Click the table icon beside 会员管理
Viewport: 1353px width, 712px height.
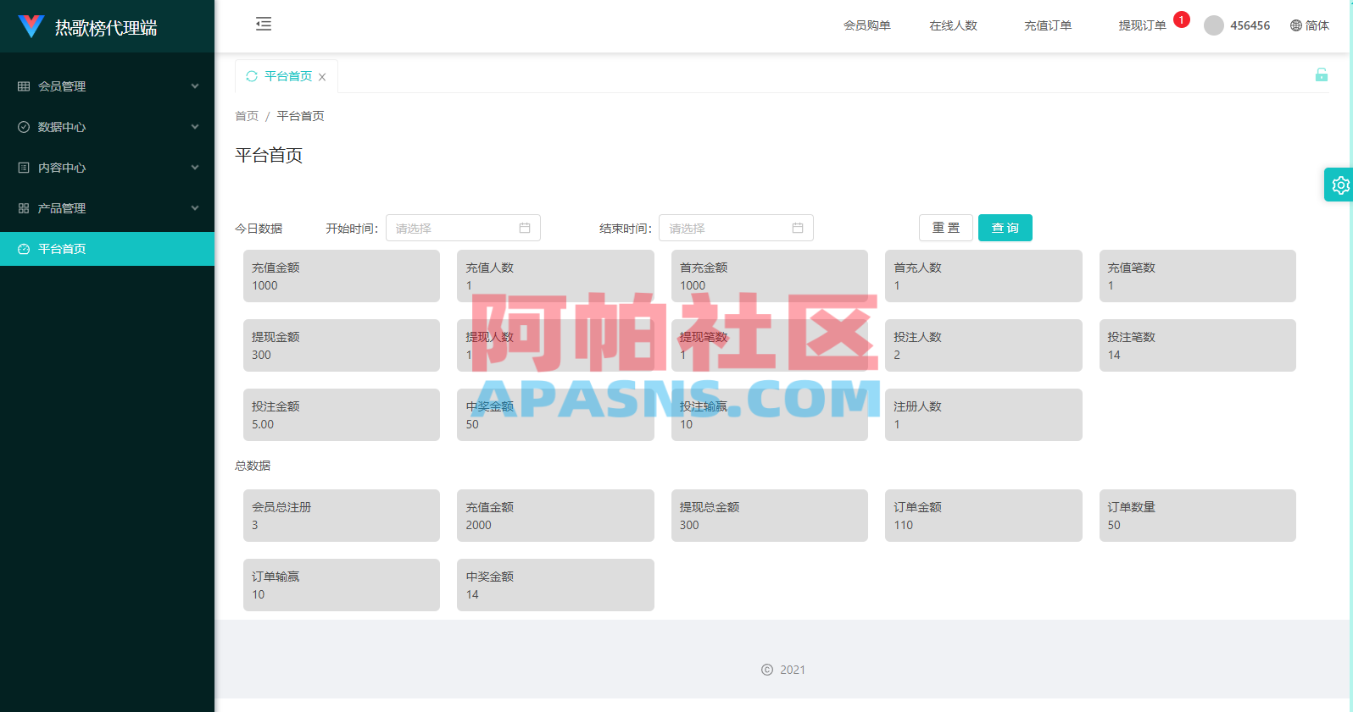[x=24, y=86]
